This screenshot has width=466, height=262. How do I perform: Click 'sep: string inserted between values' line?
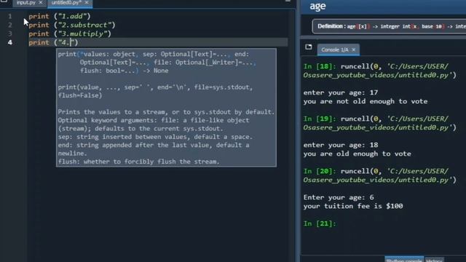pyautogui.click(x=155, y=137)
